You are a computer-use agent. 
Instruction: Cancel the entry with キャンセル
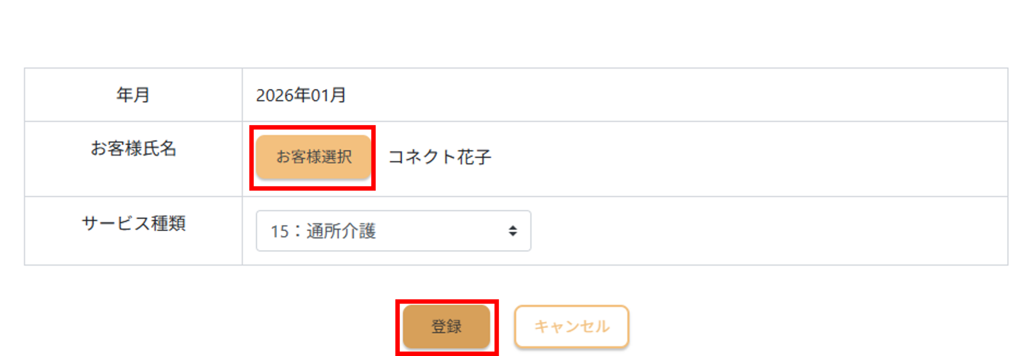click(x=571, y=326)
